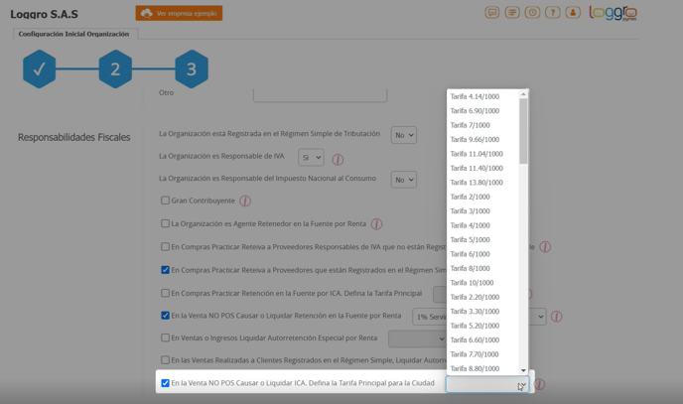Check the Gran Contribuyente checkbox
683x404 pixels.
click(x=166, y=201)
